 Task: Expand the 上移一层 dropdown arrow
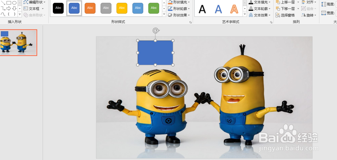[298, 2]
